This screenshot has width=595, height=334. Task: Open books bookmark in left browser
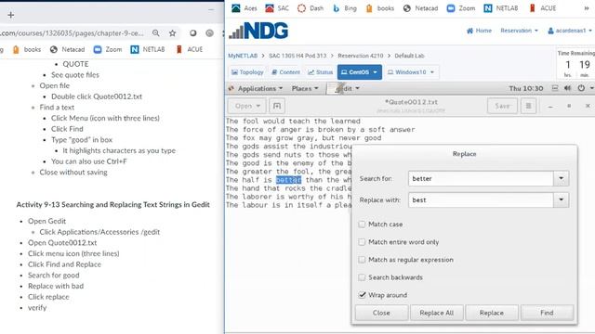click(27, 49)
